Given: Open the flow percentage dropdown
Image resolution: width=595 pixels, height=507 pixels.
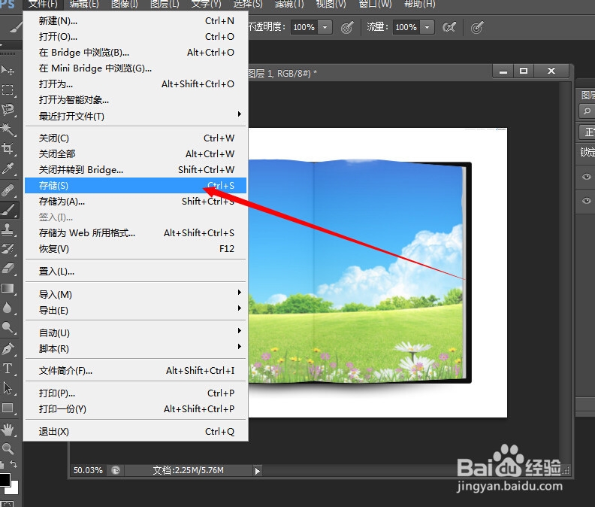Looking at the screenshot, I should pyautogui.click(x=427, y=27).
